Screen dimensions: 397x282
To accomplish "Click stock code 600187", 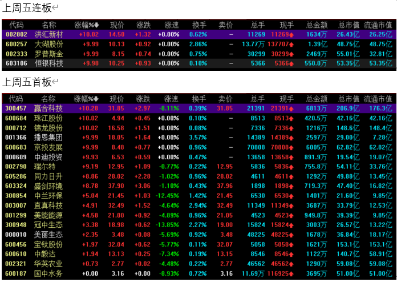I will (x=16, y=273).
